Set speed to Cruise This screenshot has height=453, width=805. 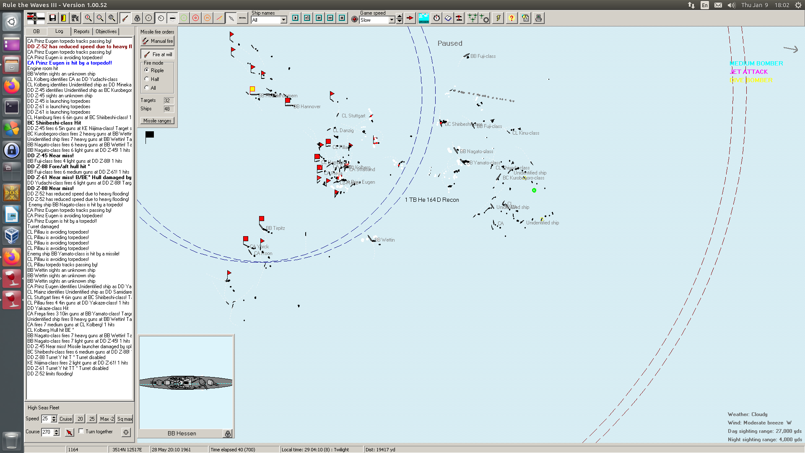[65, 419]
